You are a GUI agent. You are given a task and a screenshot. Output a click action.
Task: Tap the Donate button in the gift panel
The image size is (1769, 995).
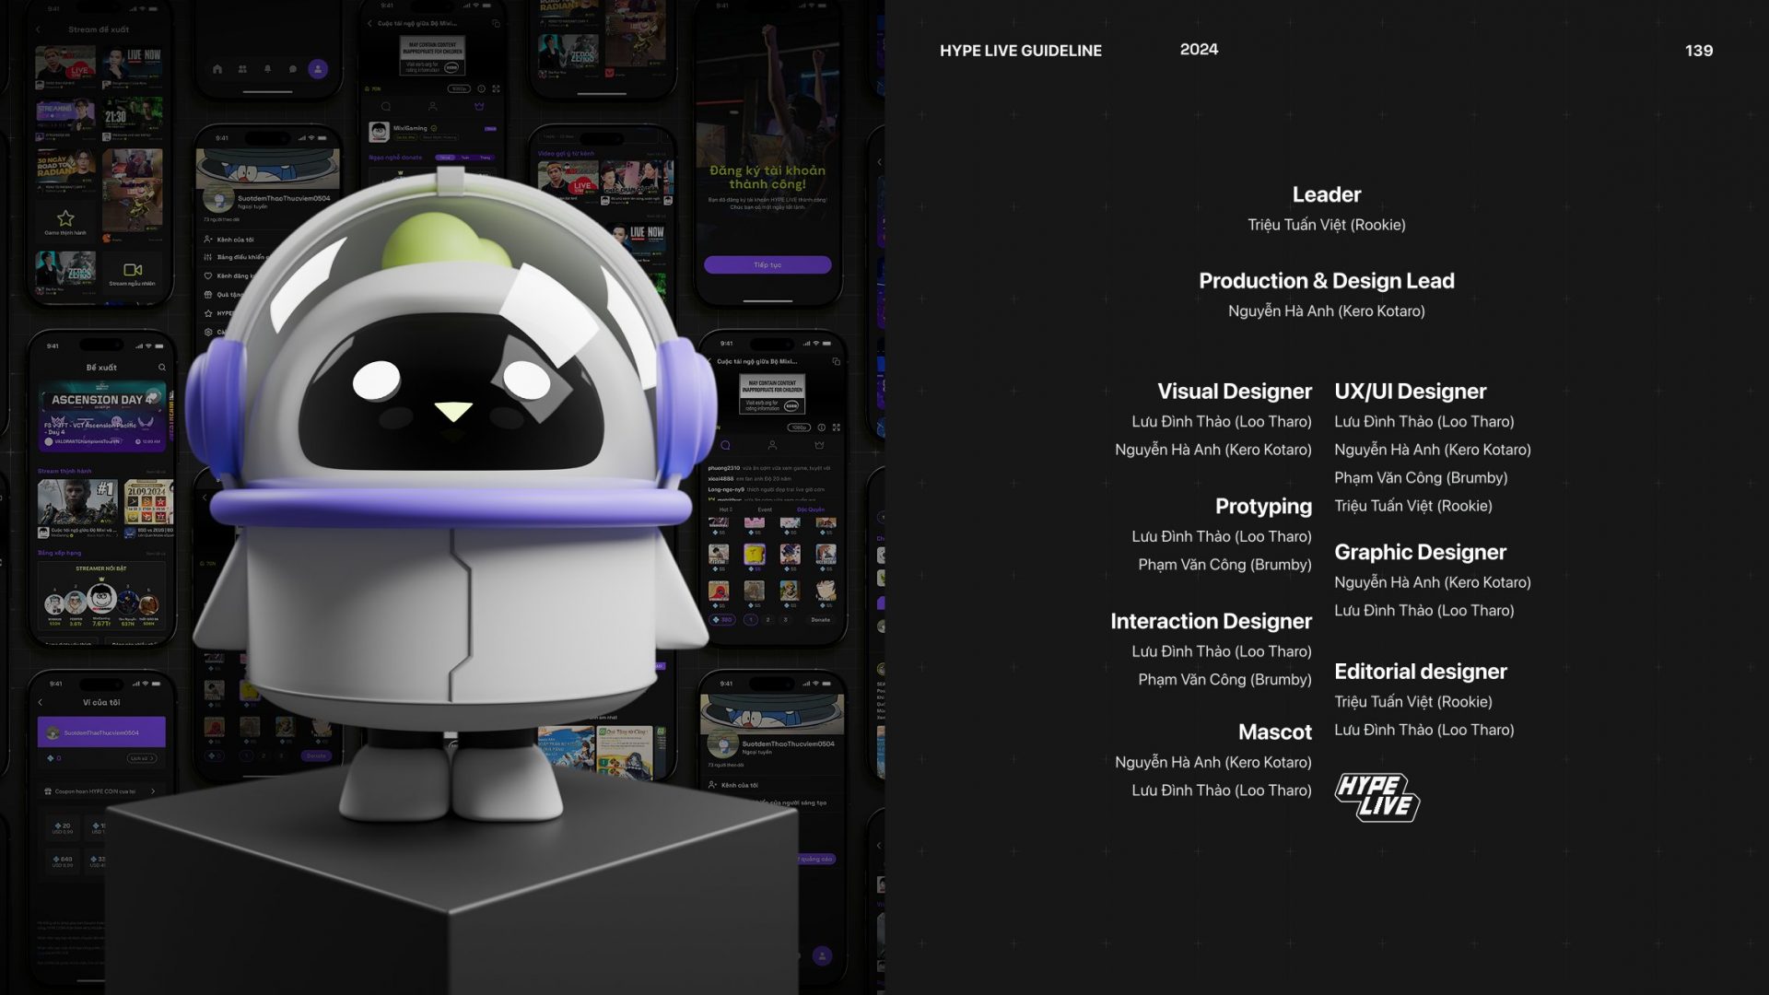(x=820, y=620)
